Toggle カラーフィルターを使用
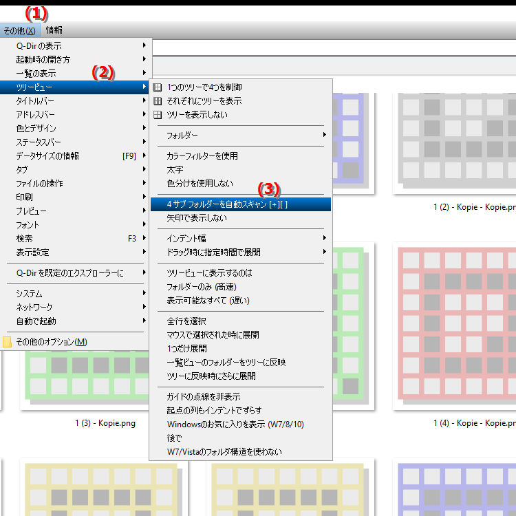 [241, 156]
